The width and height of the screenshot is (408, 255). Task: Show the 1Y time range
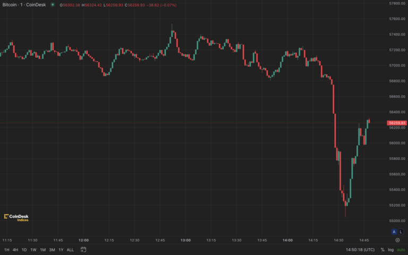point(61,249)
